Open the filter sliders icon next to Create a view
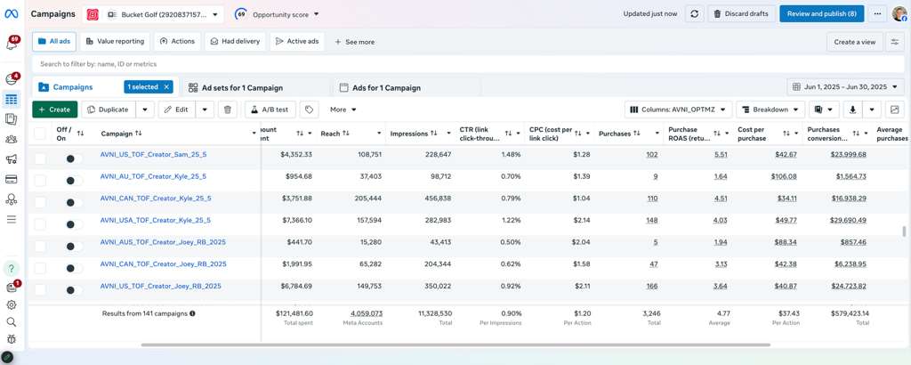Screen dimensions: 911x365 895,42
